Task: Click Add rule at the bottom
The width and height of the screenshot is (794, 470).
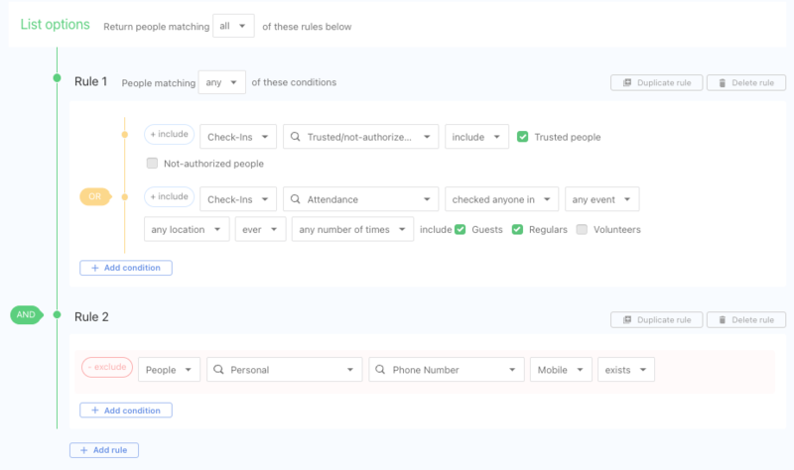Action: (104, 450)
